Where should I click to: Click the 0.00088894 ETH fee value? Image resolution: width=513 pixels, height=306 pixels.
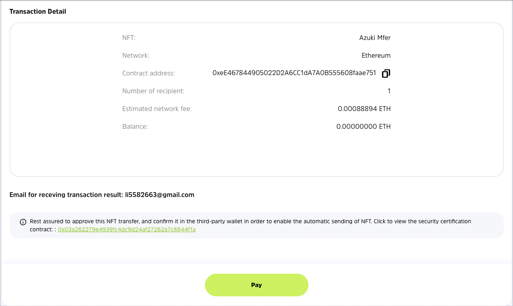pos(364,109)
